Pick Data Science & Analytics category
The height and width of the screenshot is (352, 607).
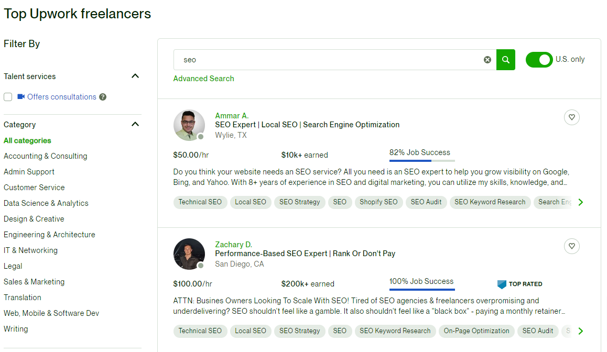pos(46,203)
